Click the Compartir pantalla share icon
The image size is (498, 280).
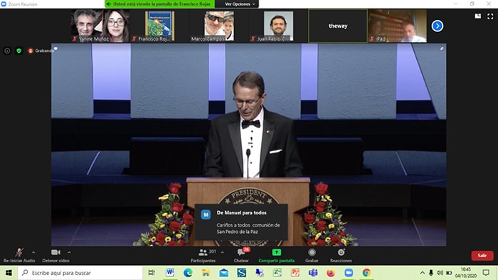click(276, 252)
